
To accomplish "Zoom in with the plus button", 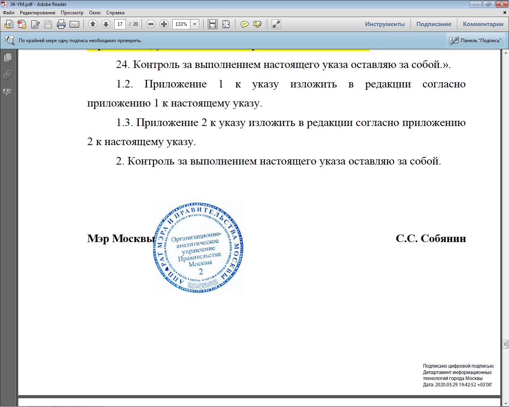I will 164,24.
